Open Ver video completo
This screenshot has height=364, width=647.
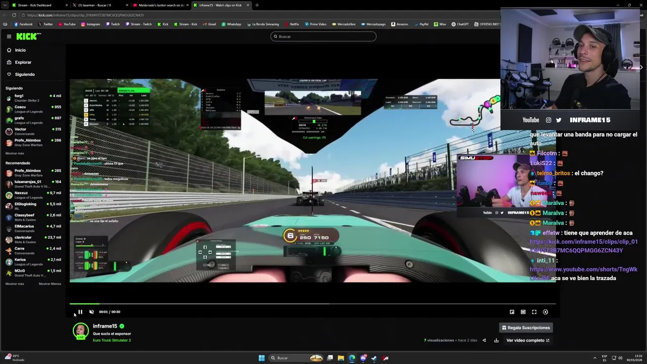tap(528, 340)
